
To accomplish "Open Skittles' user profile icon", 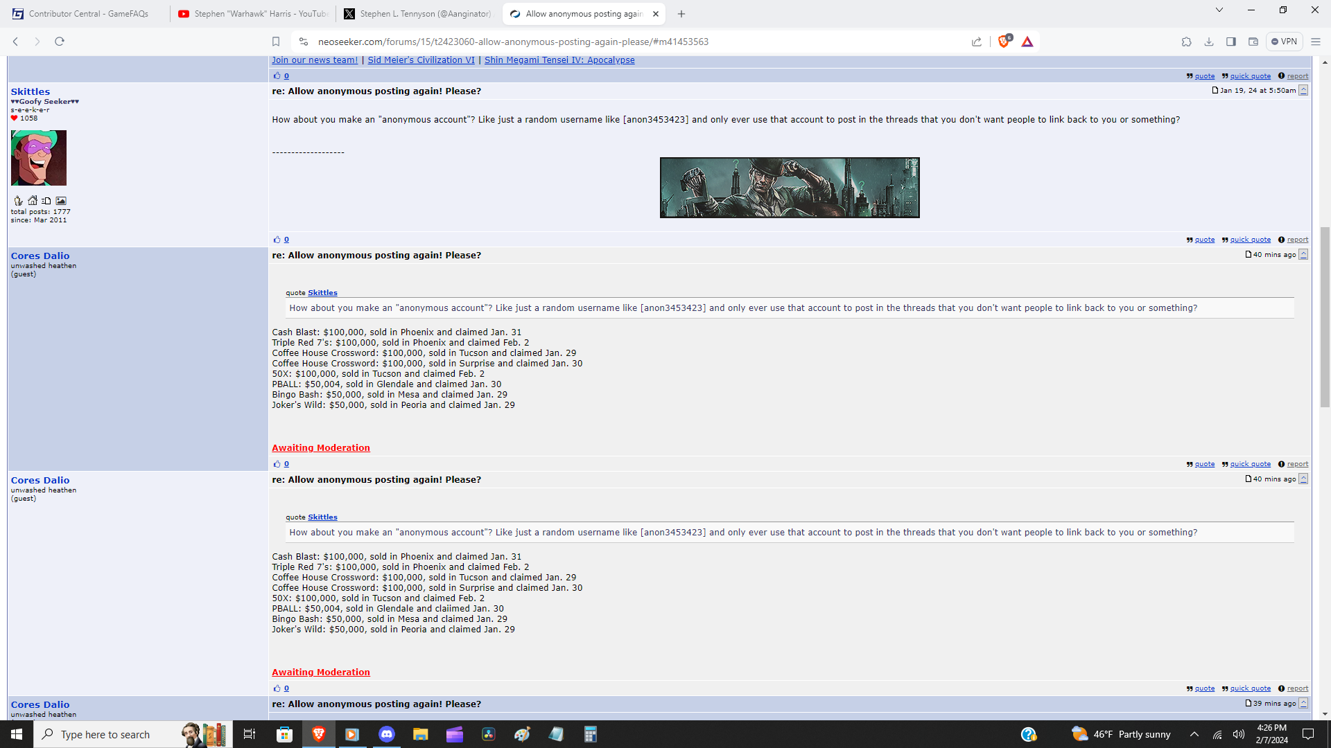I will point(18,200).
